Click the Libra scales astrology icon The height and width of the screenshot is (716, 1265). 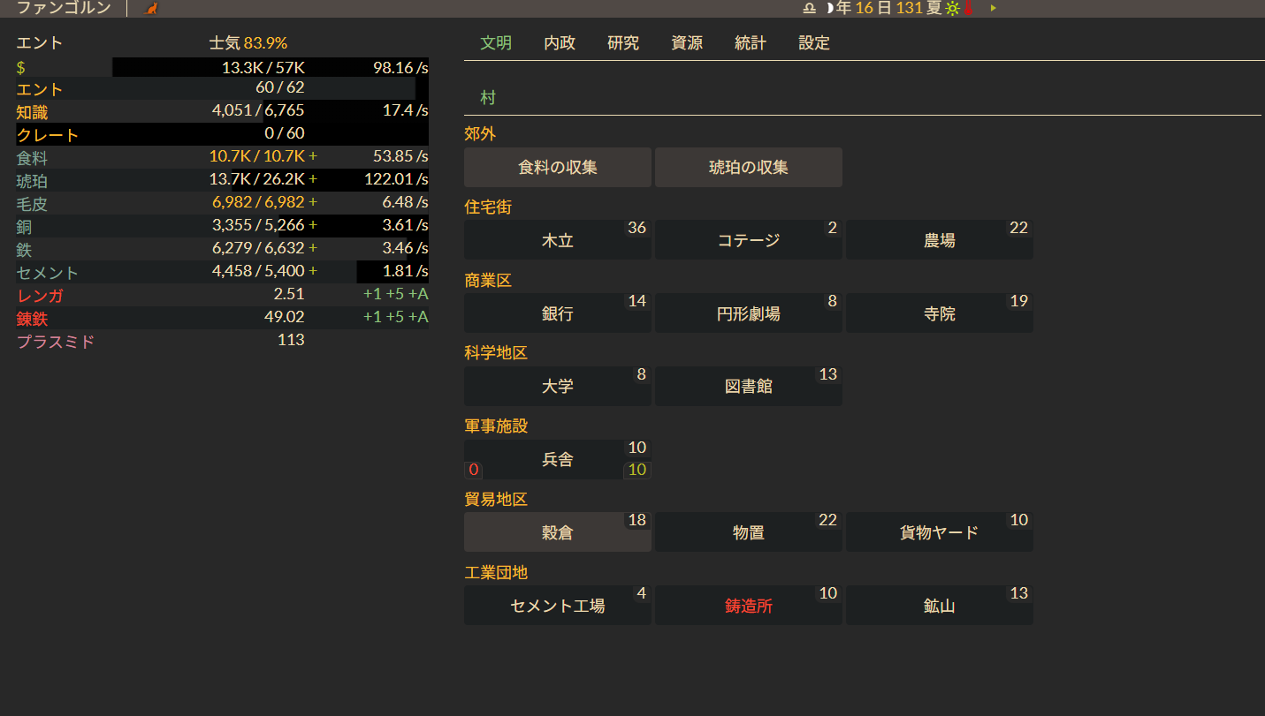[x=810, y=8]
